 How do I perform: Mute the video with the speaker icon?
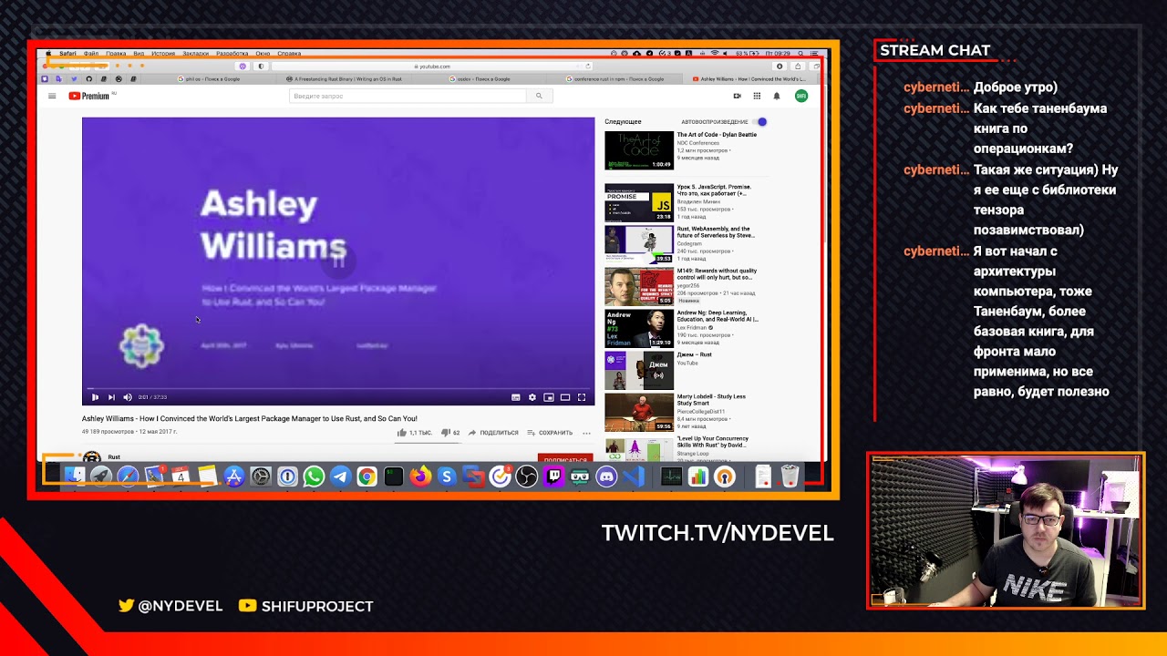128,397
